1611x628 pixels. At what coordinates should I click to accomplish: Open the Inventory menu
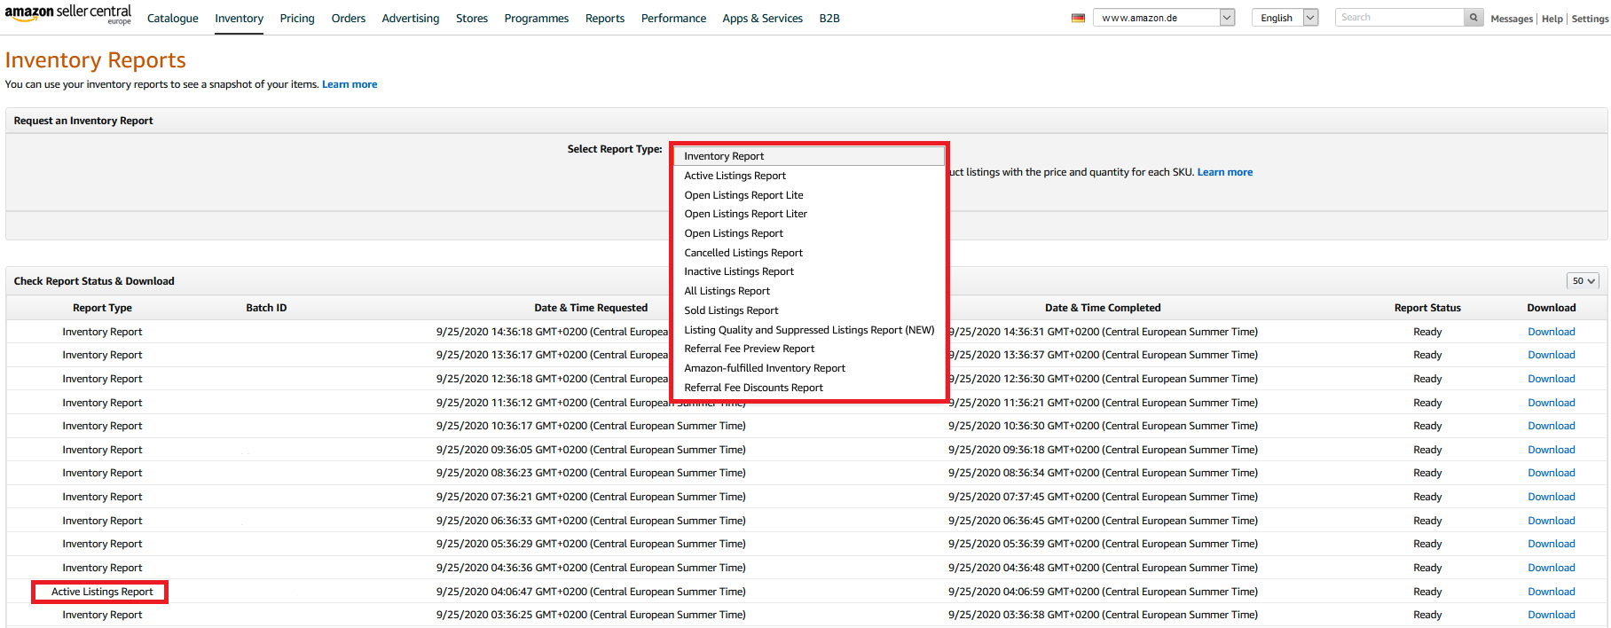coord(239,19)
